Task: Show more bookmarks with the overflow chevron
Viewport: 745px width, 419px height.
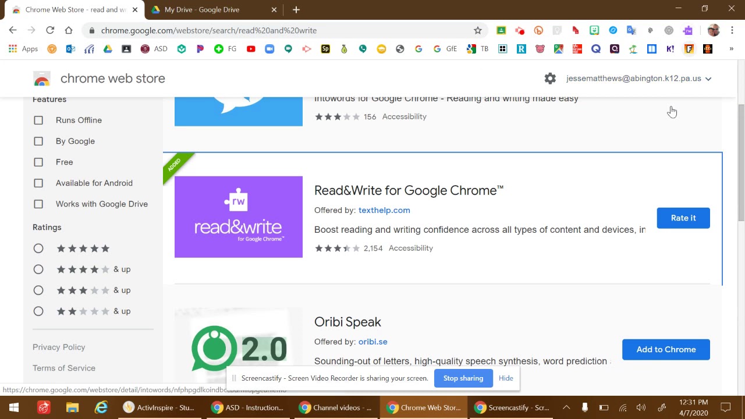Action: point(732,49)
